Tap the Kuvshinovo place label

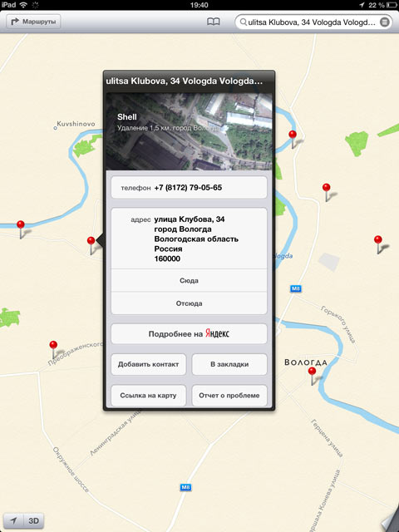(x=74, y=124)
